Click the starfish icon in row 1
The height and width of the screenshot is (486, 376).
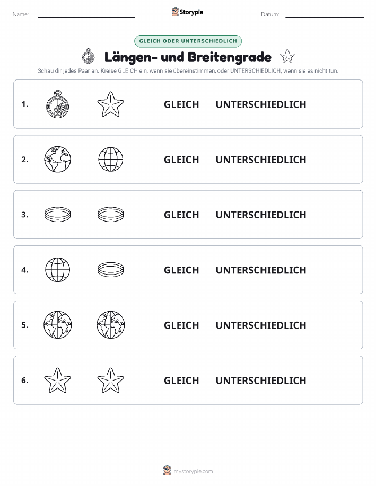(x=111, y=104)
